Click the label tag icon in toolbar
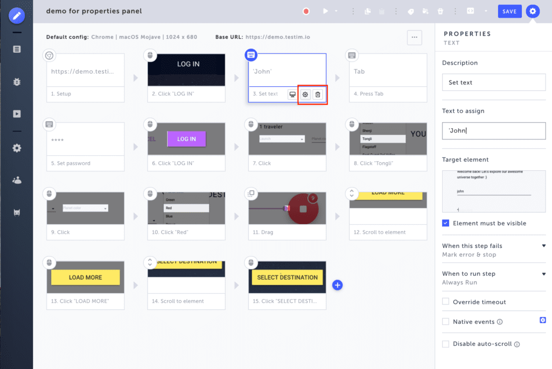 [411, 11]
